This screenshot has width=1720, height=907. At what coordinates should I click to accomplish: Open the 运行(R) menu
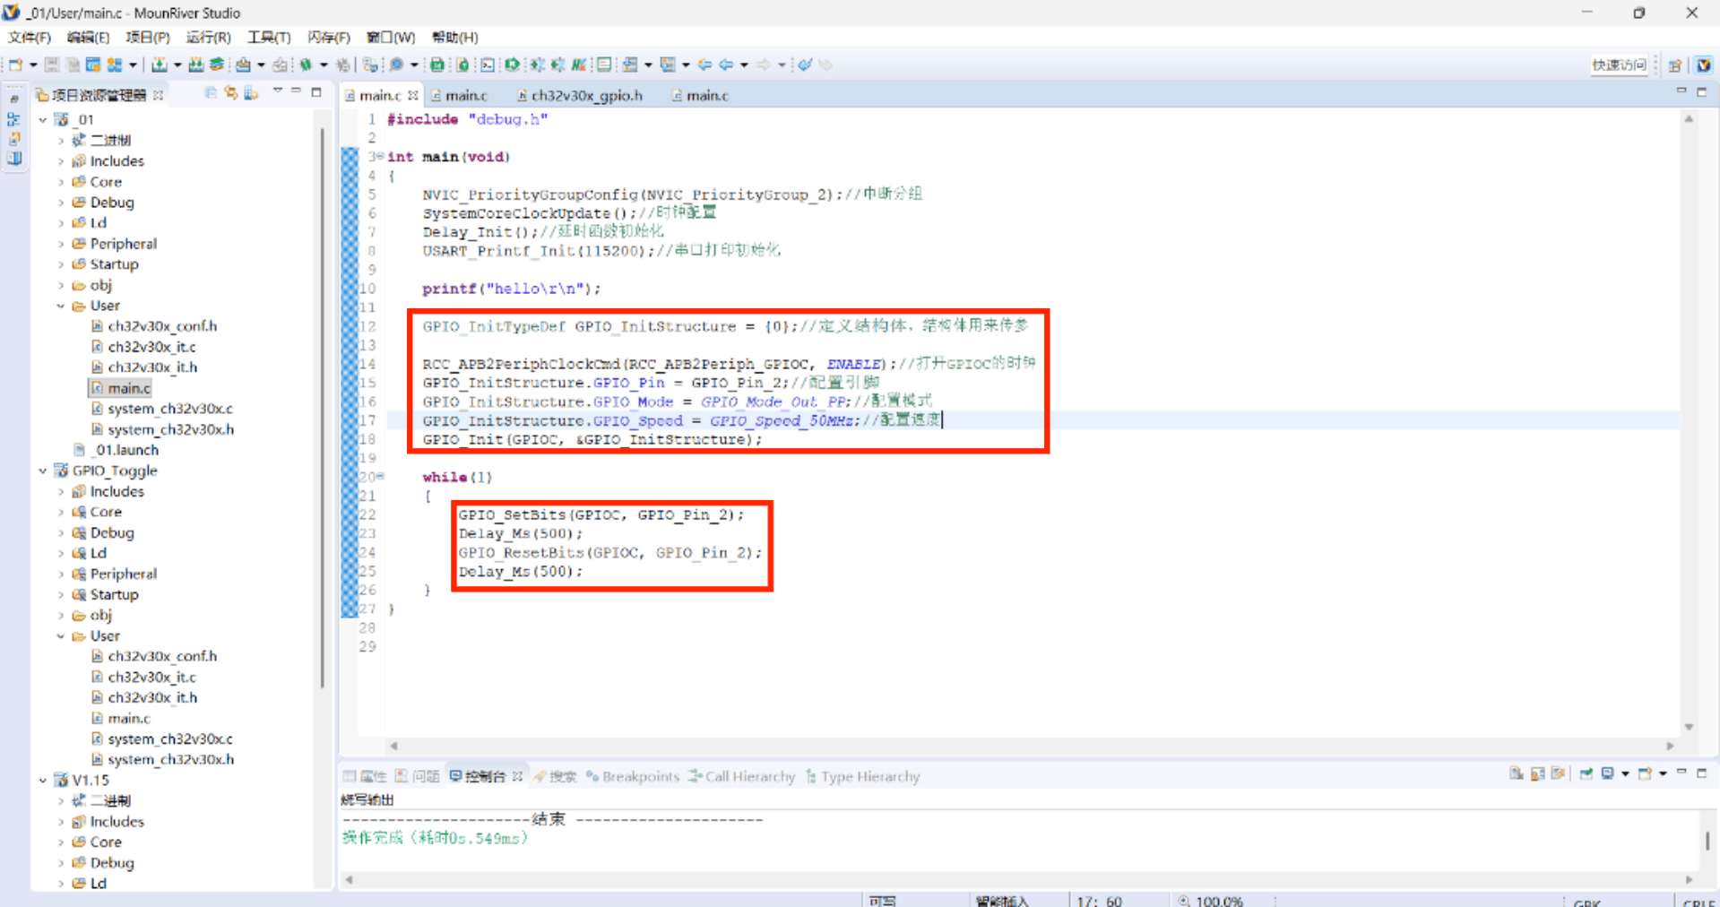(x=208, y=37)
